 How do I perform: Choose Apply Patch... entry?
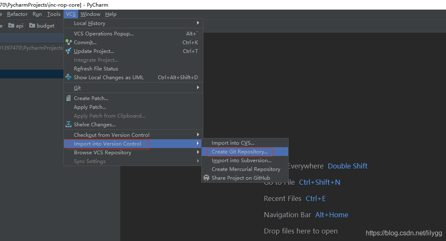[133, 107]
